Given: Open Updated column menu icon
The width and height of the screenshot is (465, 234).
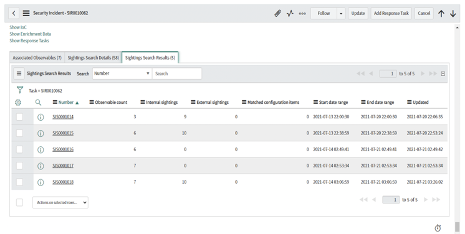Looking at the screenshot, I should tap(410, 102).
